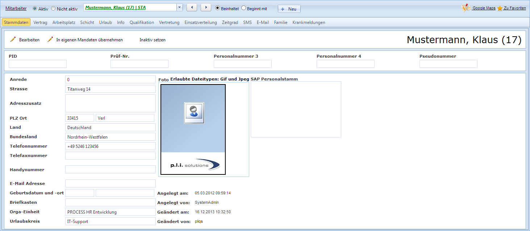
Task: Open the Qualifikation tab
Action: [142, 22]
